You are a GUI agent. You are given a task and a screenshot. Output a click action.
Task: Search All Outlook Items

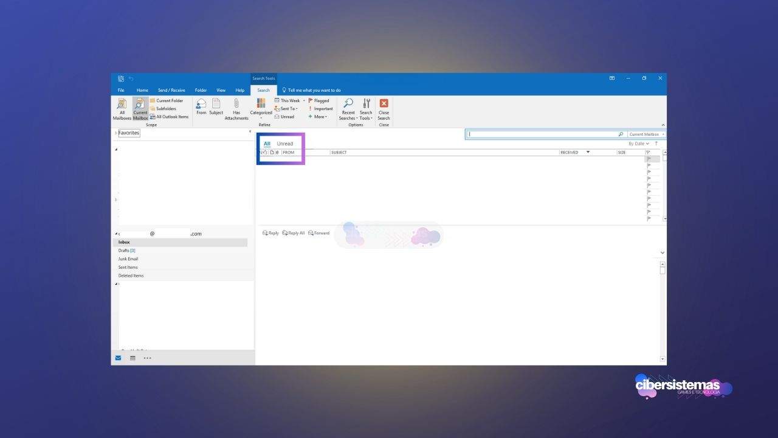pos(169,117)
